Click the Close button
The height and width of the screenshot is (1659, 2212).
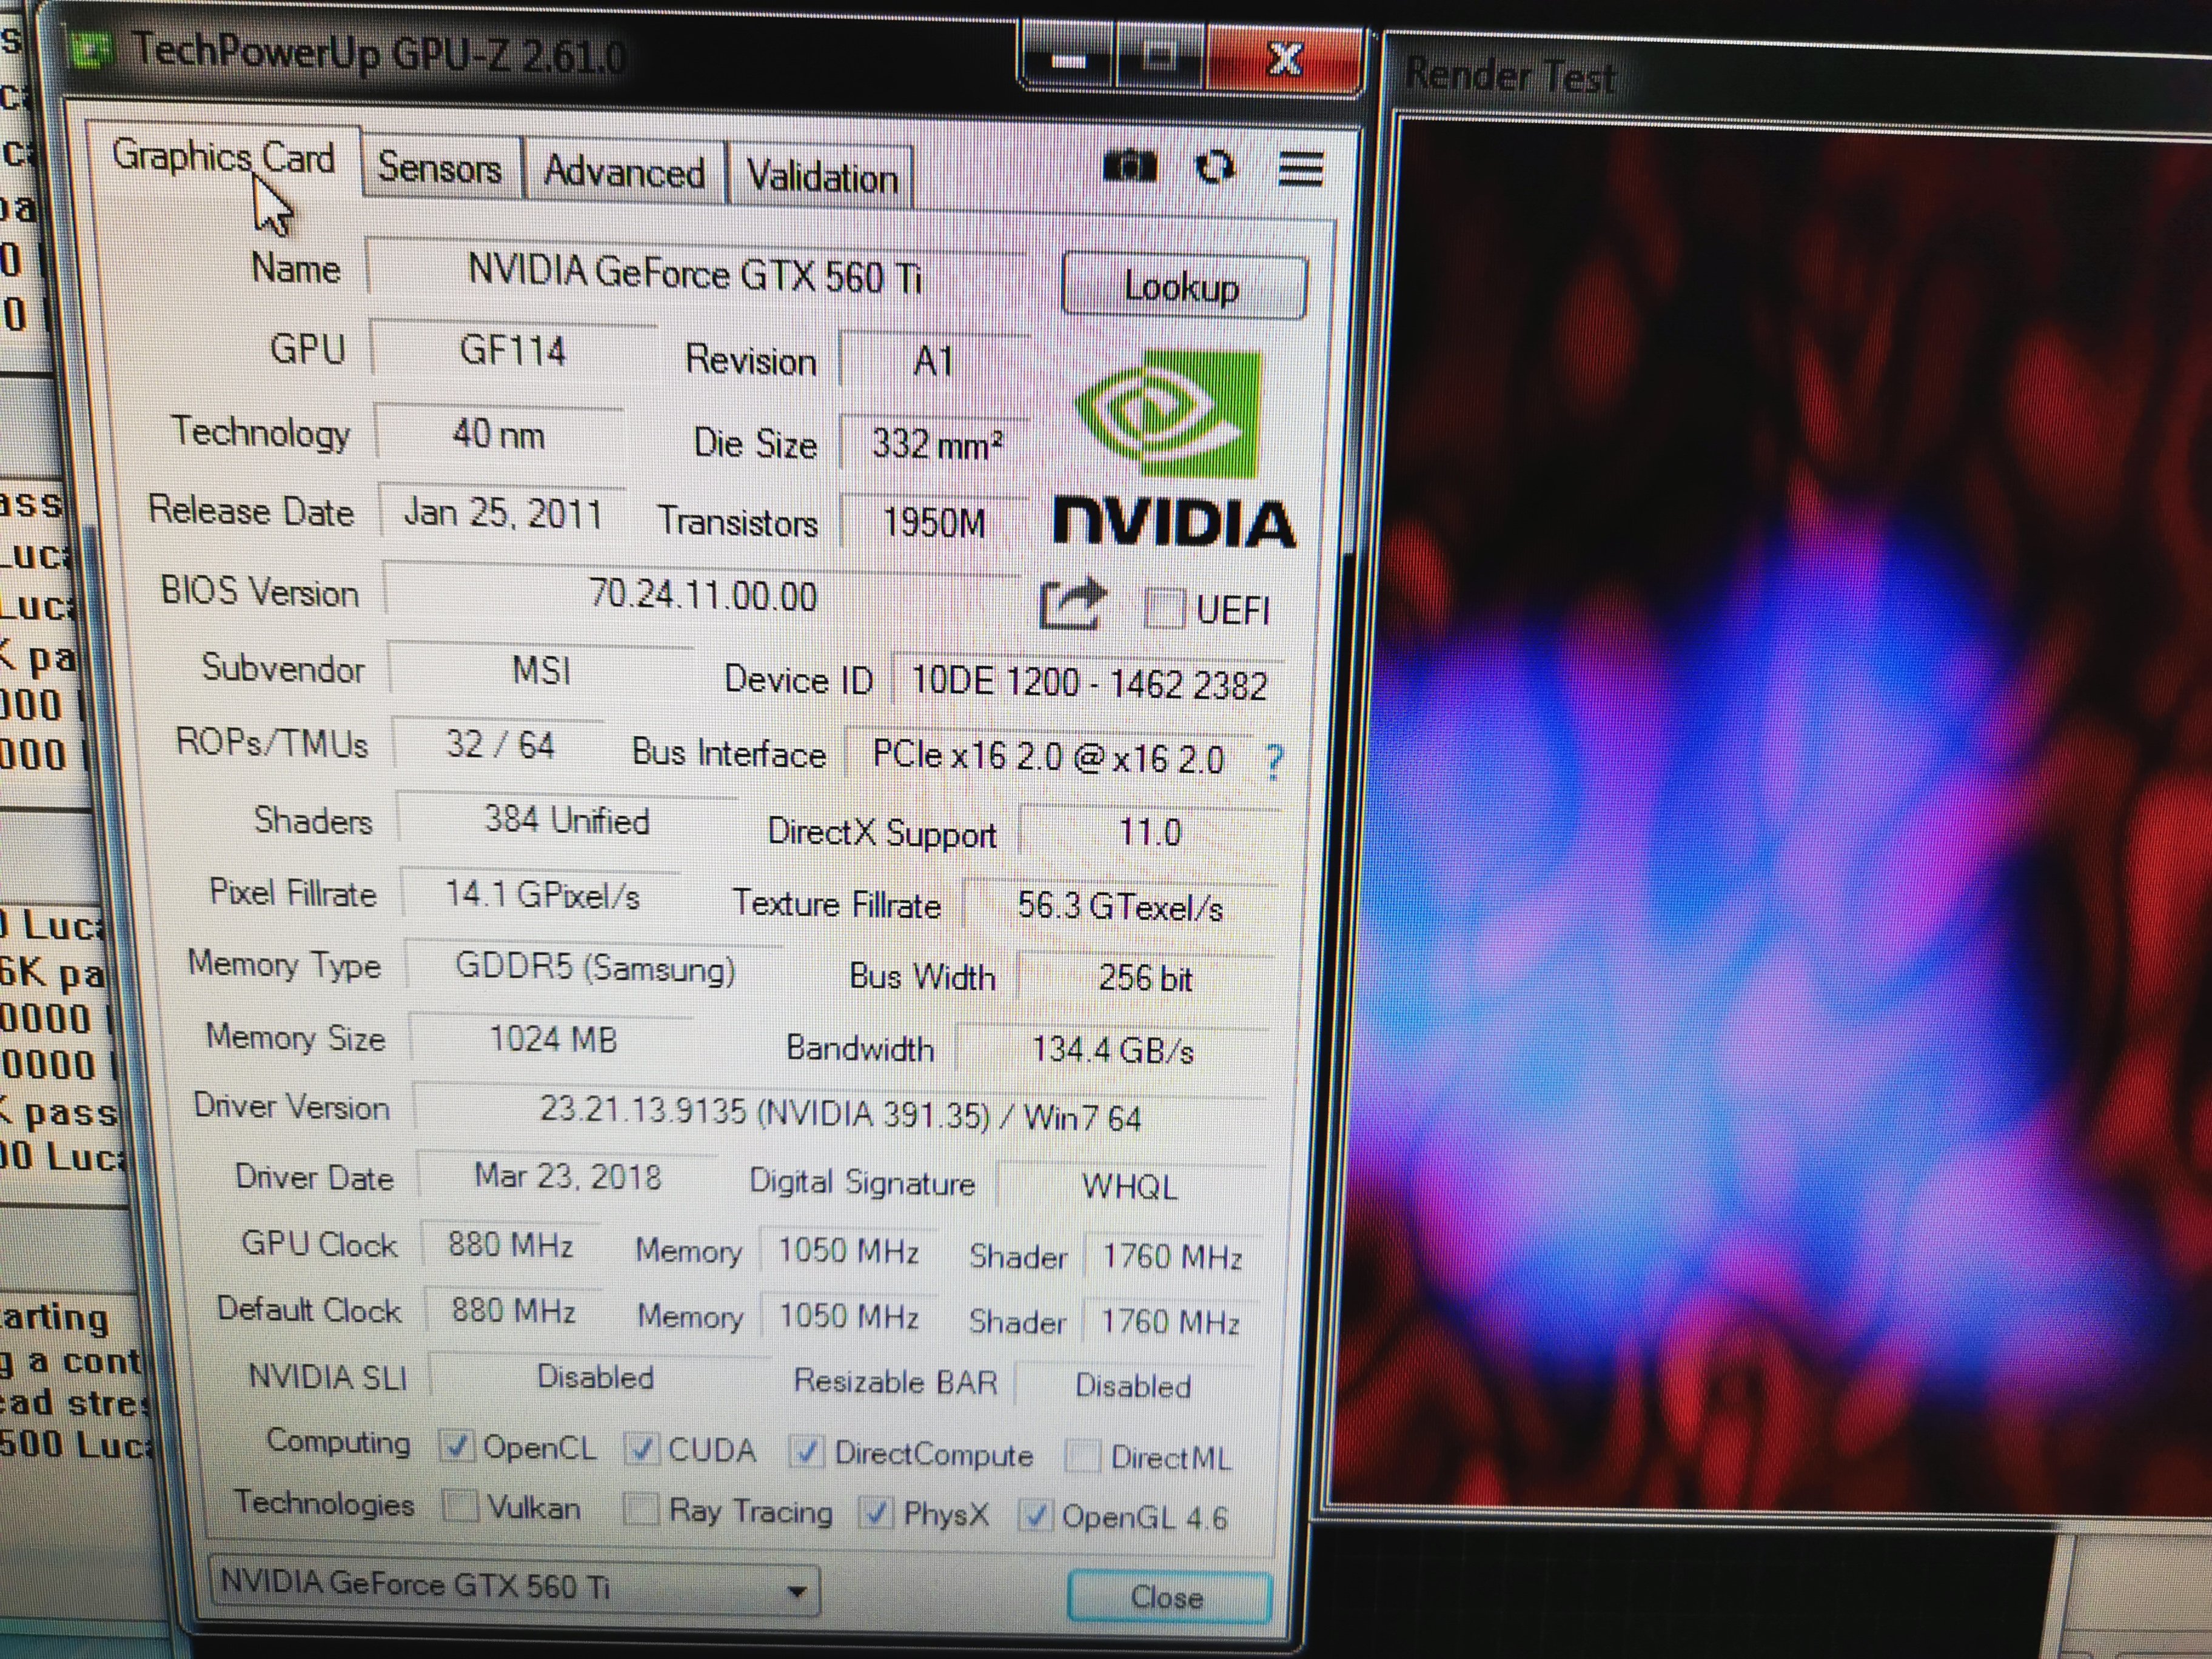point(1167,1597)
